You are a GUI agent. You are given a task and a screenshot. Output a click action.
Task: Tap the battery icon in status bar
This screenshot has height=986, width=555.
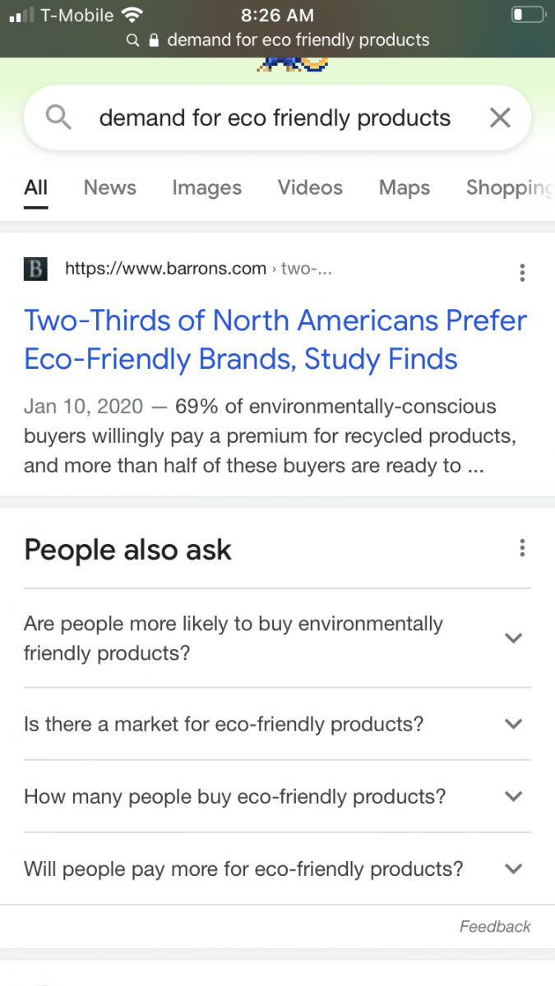[x=527, y=15]
